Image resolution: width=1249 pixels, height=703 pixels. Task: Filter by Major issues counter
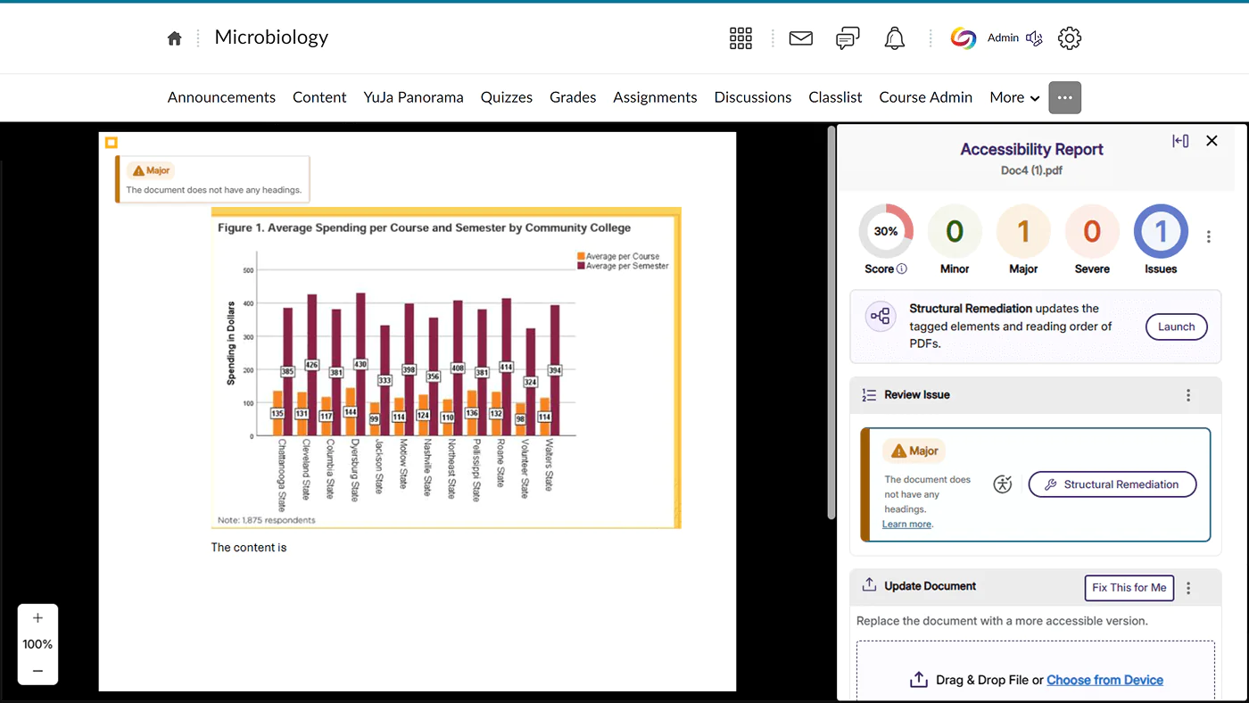(x=1023, y=232)
